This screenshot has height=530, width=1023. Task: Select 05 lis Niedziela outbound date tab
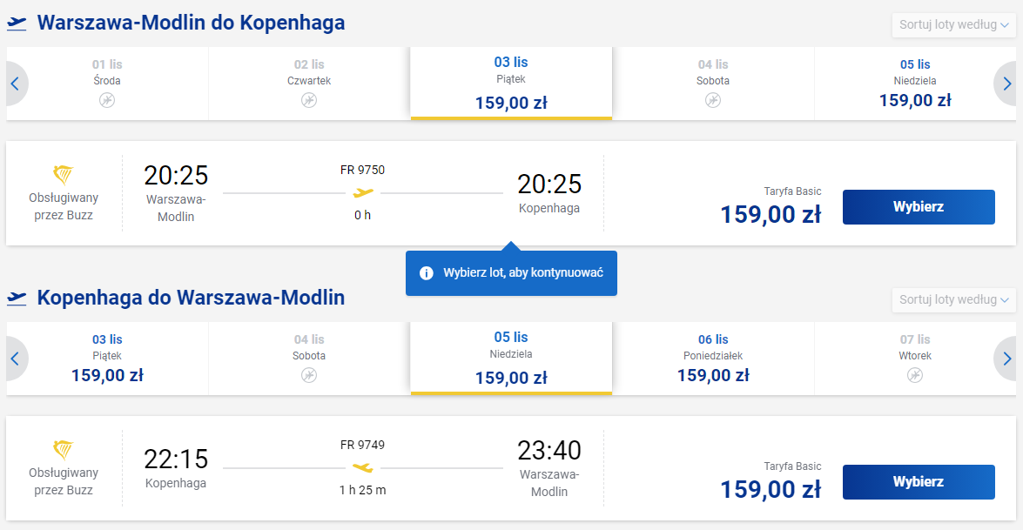(x=915, y=84)
